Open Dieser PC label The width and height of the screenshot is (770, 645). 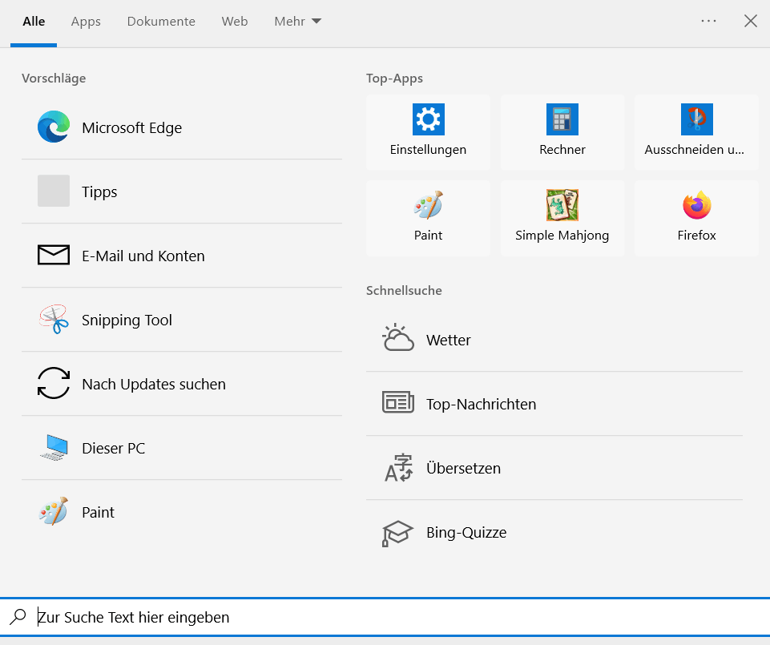114,449
